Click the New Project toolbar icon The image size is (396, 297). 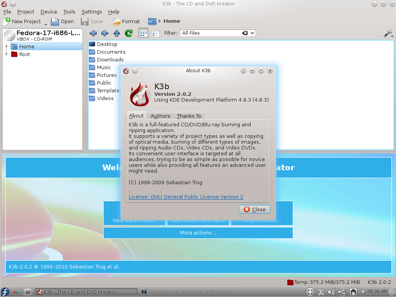tap(6, 21)
